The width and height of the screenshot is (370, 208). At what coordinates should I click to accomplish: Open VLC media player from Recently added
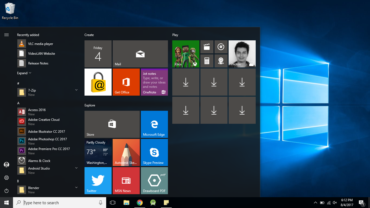point(47,44)
